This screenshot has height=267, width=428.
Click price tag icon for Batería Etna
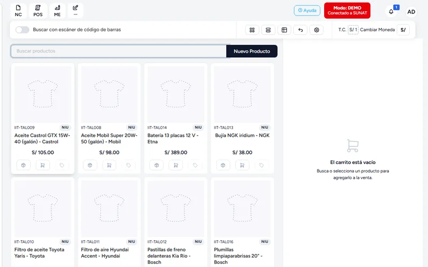195,165
